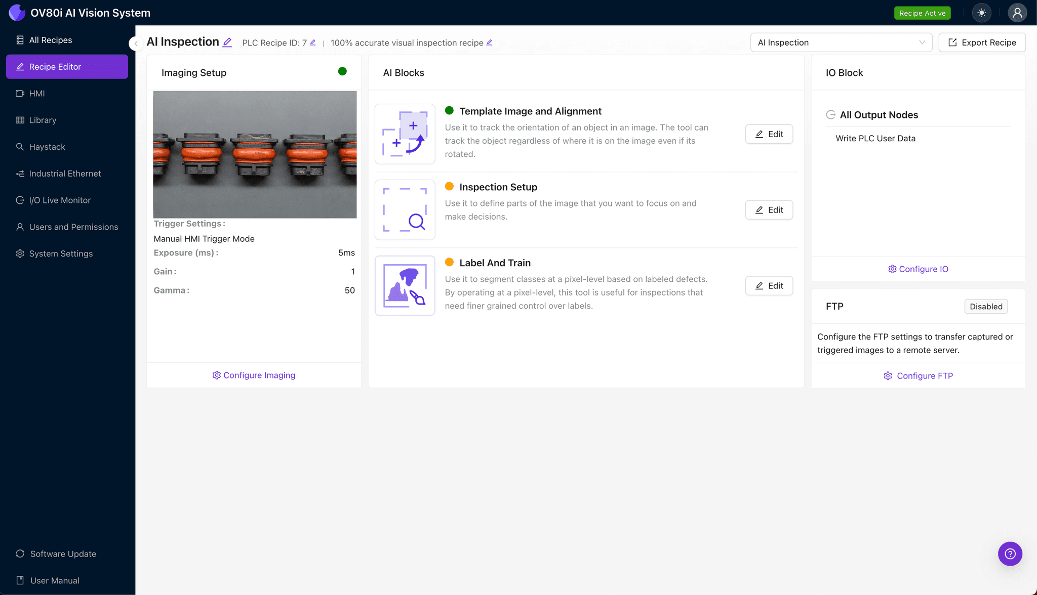This screenshot has width=1037, height=595.
Task: Go to I/O Live Monitor page
Action: point(60,200)
